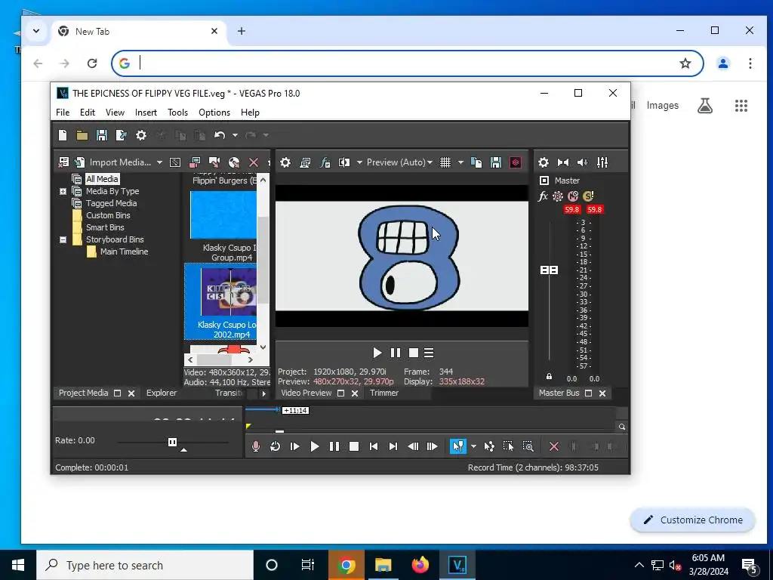Viewport: 773px width, 580px height.
Task: Click Preview on External Monitor icon
Action: click(305, 162)
